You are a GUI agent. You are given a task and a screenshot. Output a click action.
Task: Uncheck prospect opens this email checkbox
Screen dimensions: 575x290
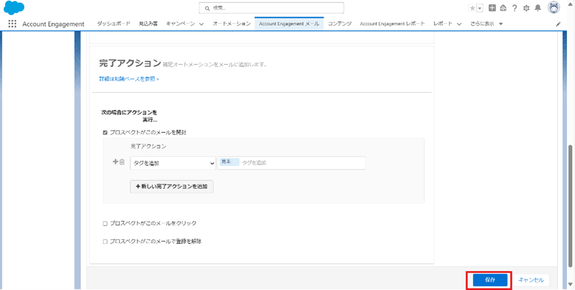[105, 133]
